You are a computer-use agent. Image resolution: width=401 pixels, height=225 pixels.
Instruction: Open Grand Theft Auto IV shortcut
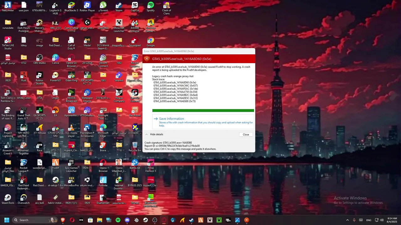(x=24, y=113)
